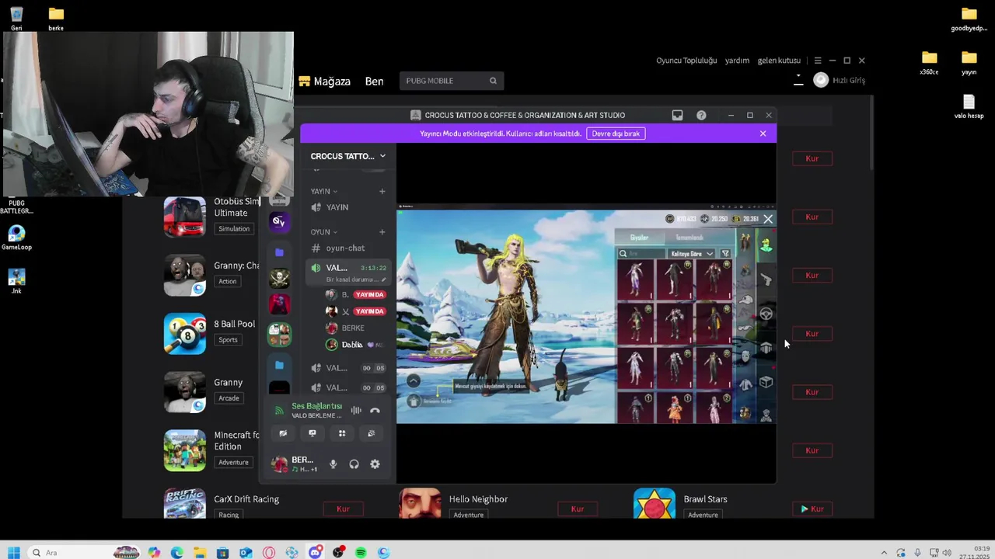Image resolution: width=995 pixels, height=559 pixels.
Task: Click the inventory filter funnel icon
Action: click(x=725, y=254)
